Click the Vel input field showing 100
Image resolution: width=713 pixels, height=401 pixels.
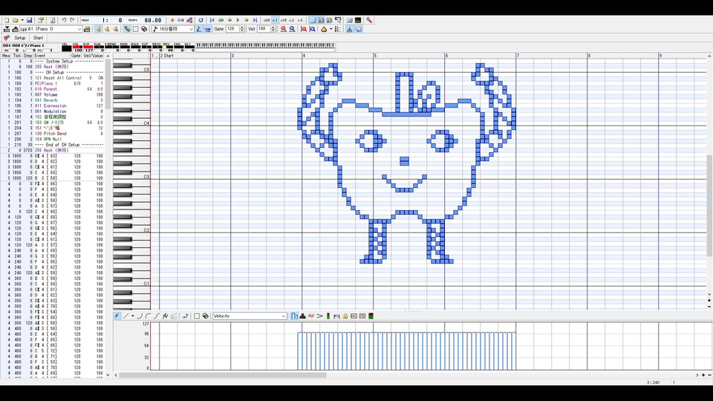click(264, 29)
